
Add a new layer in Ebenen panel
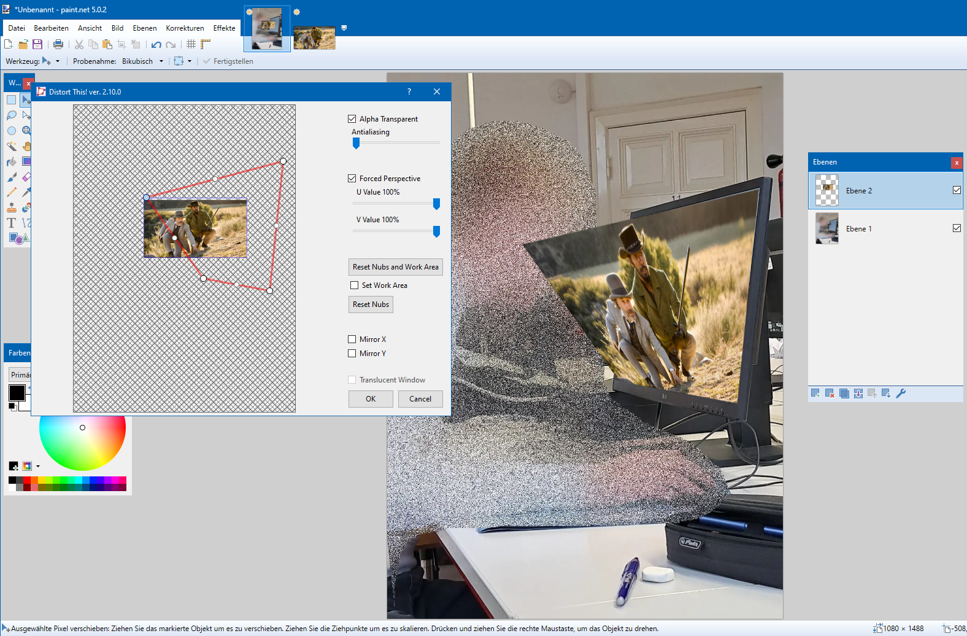click(815, 394)
